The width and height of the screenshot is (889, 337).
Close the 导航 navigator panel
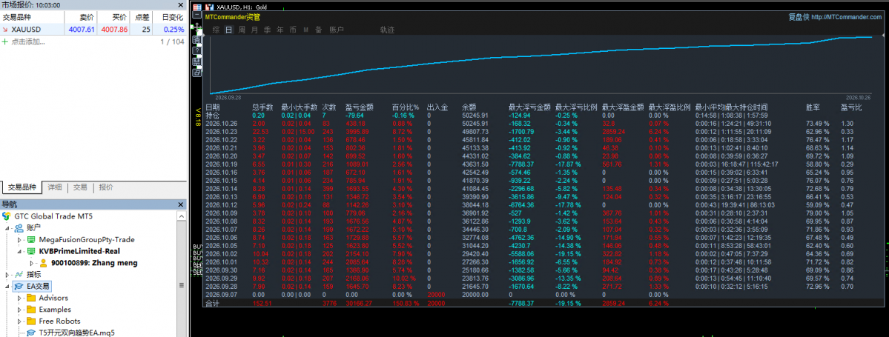[182, 204]
